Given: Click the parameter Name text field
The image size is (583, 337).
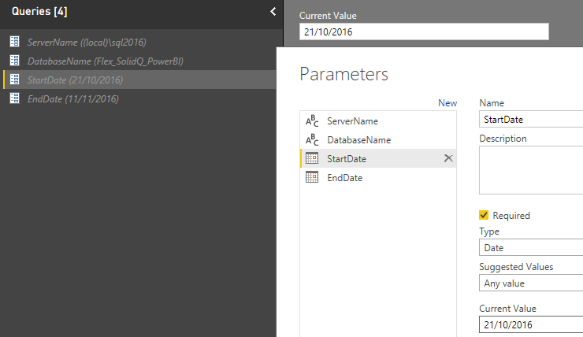Looking at the screenshot, I should (531, 120).
